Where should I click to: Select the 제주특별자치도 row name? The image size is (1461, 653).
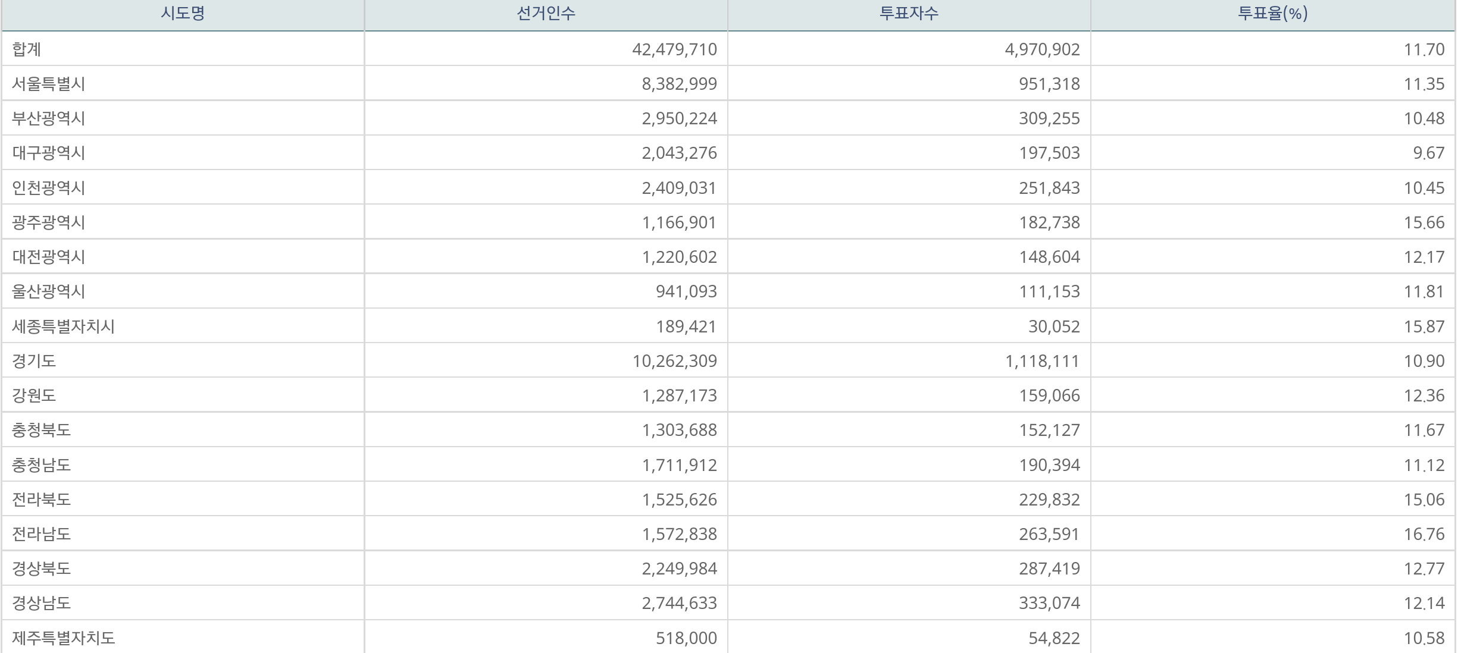coord(63,638)
